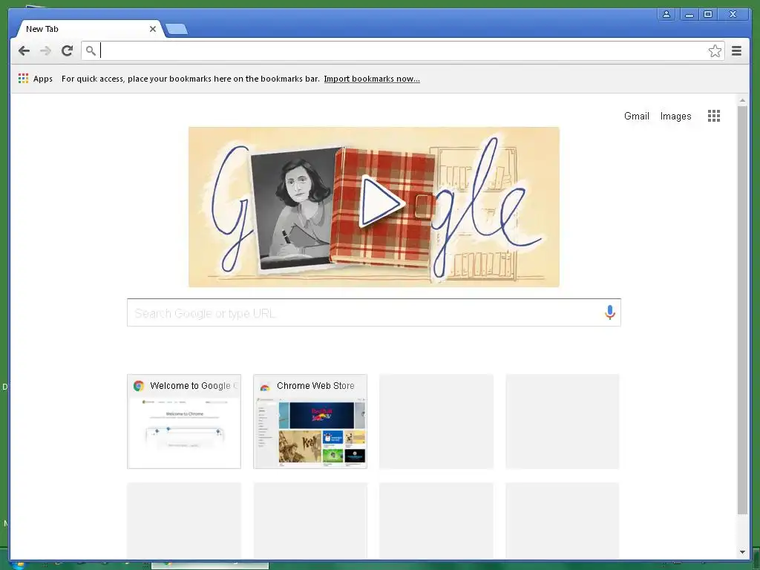The width and height of the screenshot is (760, 570).
Task: Open the Gmail link
Action: (x=636, y=116)
